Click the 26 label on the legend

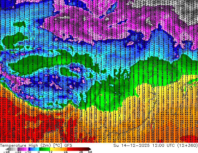[x=66, y=152]
